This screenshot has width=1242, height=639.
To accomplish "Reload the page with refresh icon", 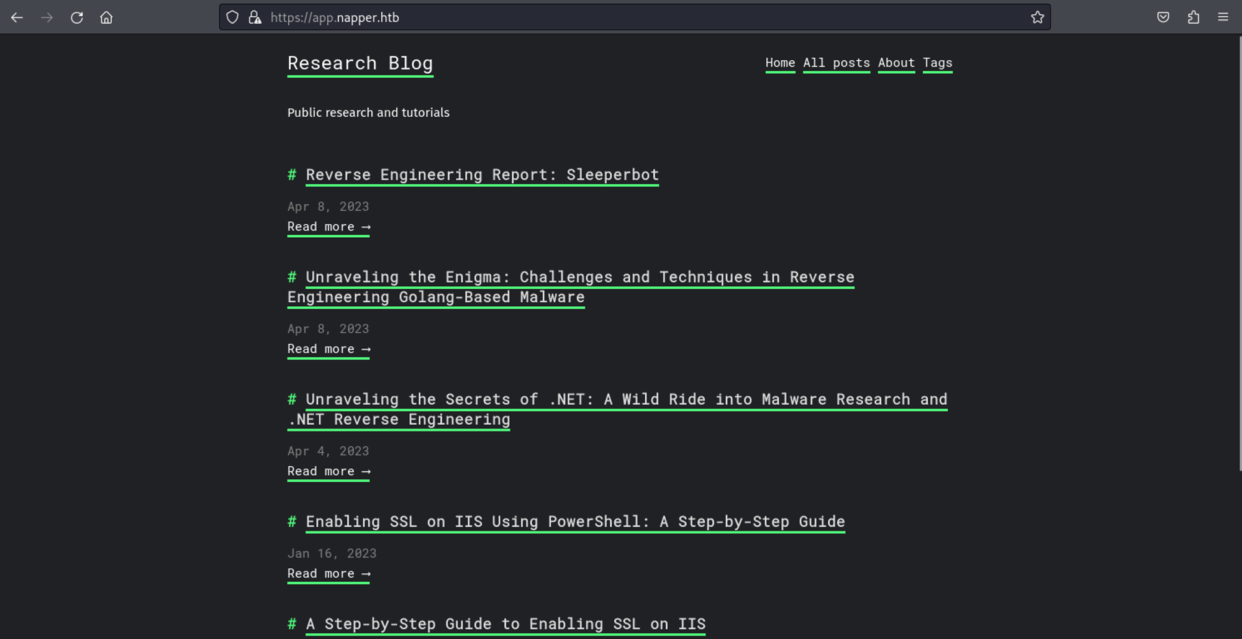I will [x=76, y=17].
